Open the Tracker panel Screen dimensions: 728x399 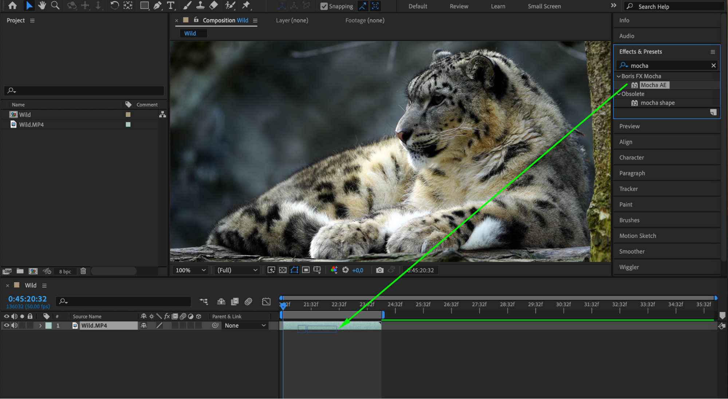pyautogui.click(x=628, y=189)
